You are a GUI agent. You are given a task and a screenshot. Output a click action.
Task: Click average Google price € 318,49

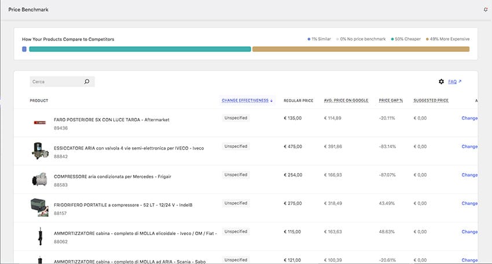tap(333, 203)
